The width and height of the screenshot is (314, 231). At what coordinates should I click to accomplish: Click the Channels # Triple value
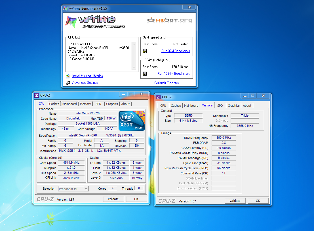tap(245, 115)
